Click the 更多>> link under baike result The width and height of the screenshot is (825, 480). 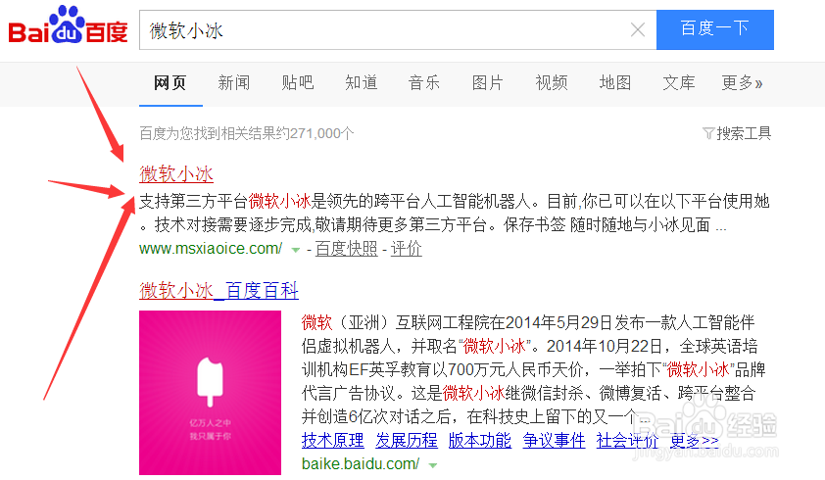pyautogui.click(x=695, y=440)
